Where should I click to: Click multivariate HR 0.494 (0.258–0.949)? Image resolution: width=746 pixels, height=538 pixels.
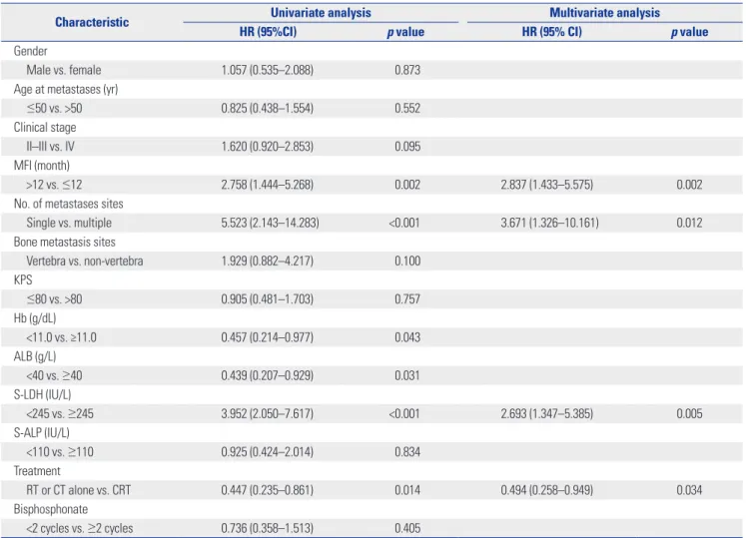[546, 490]
